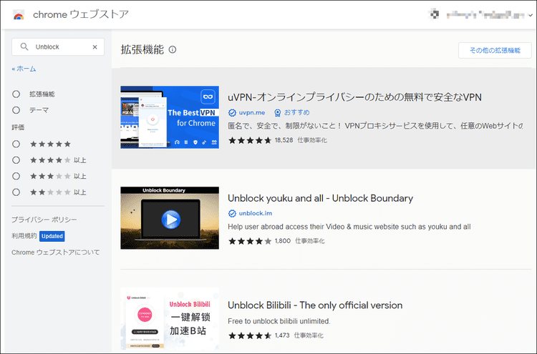This screenshot has height=354, width=537.
Task: Click the 'Help user abroad access' description
Action: [349, 227]
